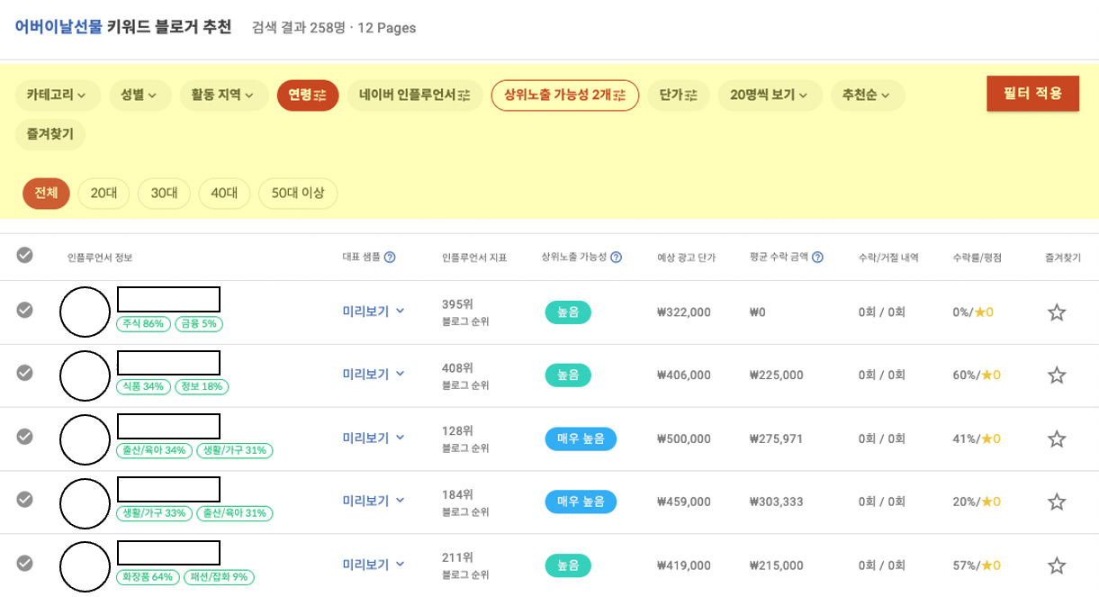
Task: Click the 필터 적용 button
Action: tap(1033, 93)
